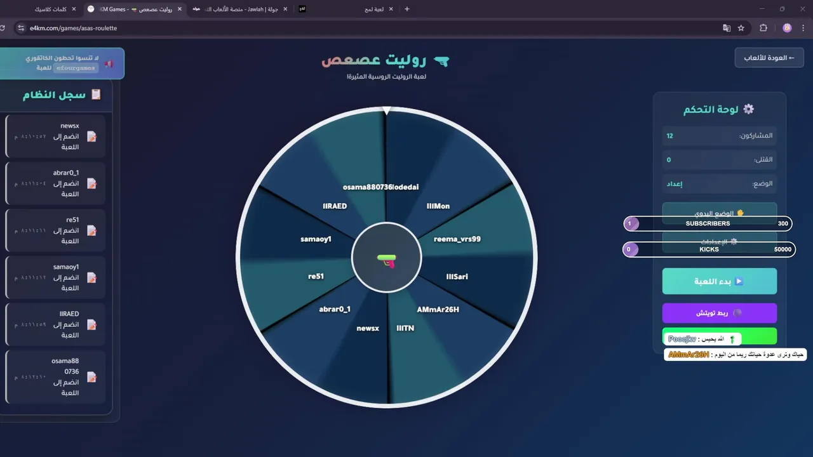Close the Jawlah جولة tab
This screenshot has width=813, height=457.
coord(285,9)
